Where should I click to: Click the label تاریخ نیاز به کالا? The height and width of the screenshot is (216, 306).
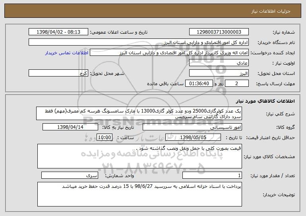click(118, 127)
